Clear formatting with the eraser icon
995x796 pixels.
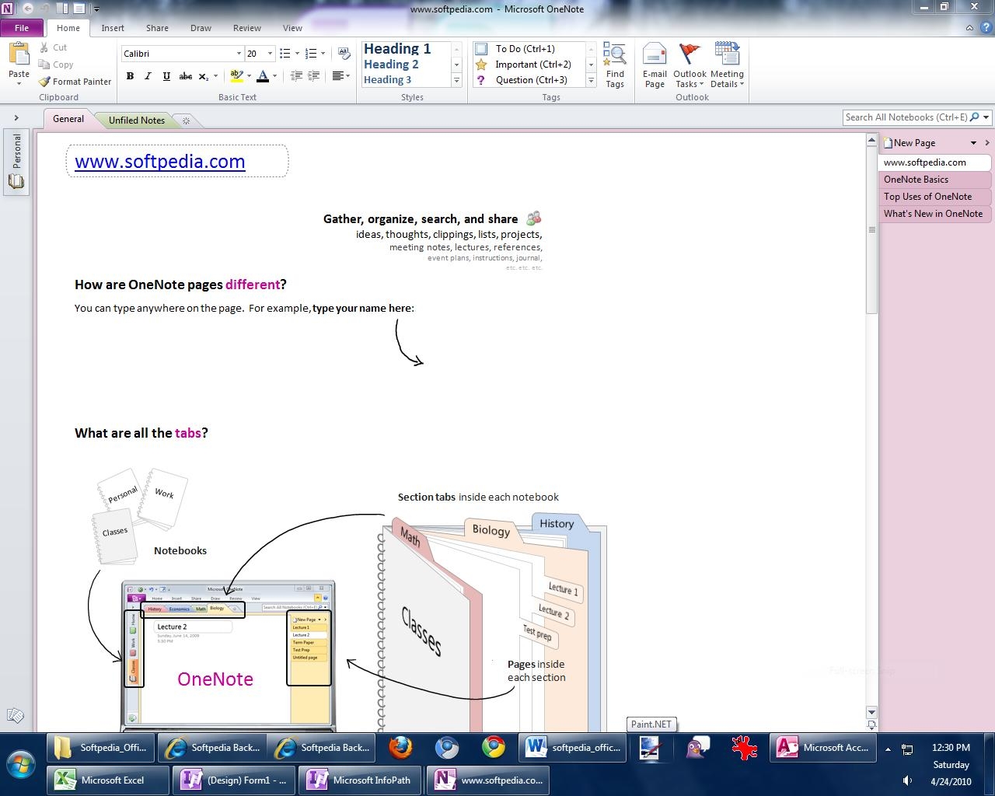[344, 54]
